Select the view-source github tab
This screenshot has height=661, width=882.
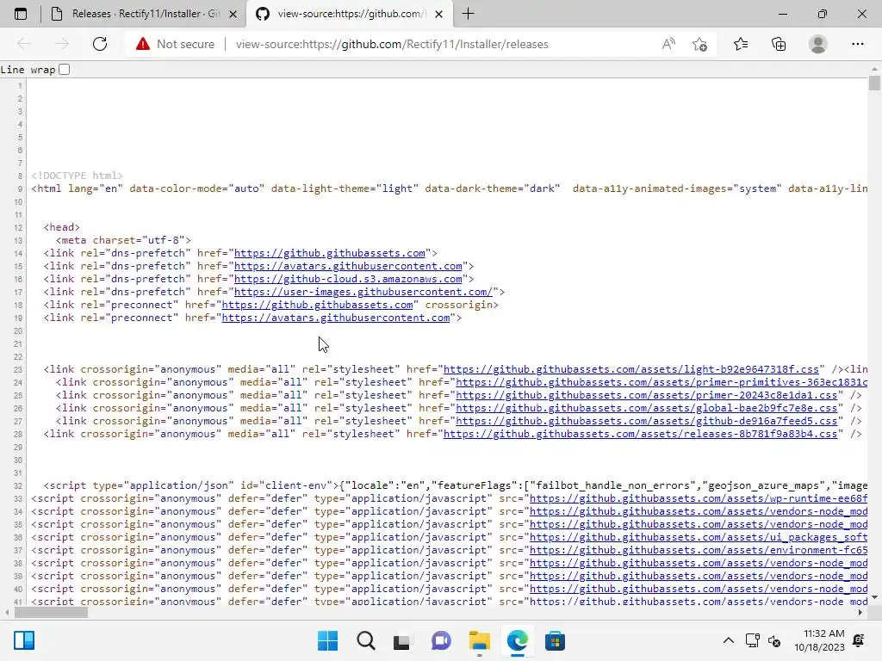click(349, 14)
